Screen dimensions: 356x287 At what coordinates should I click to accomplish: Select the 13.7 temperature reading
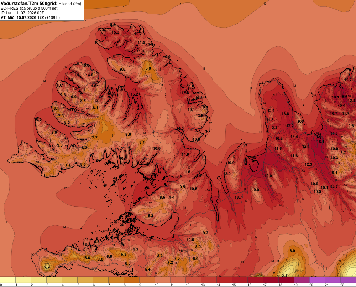pos(238,197)
